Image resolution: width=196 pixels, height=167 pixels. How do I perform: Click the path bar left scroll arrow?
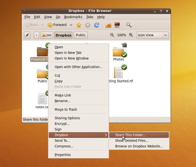(37, 35)
